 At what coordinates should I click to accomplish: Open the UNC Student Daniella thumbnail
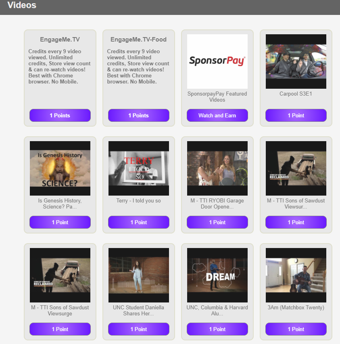point(138,275)
